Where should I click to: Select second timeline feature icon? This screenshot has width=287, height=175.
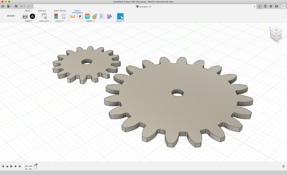30,166
